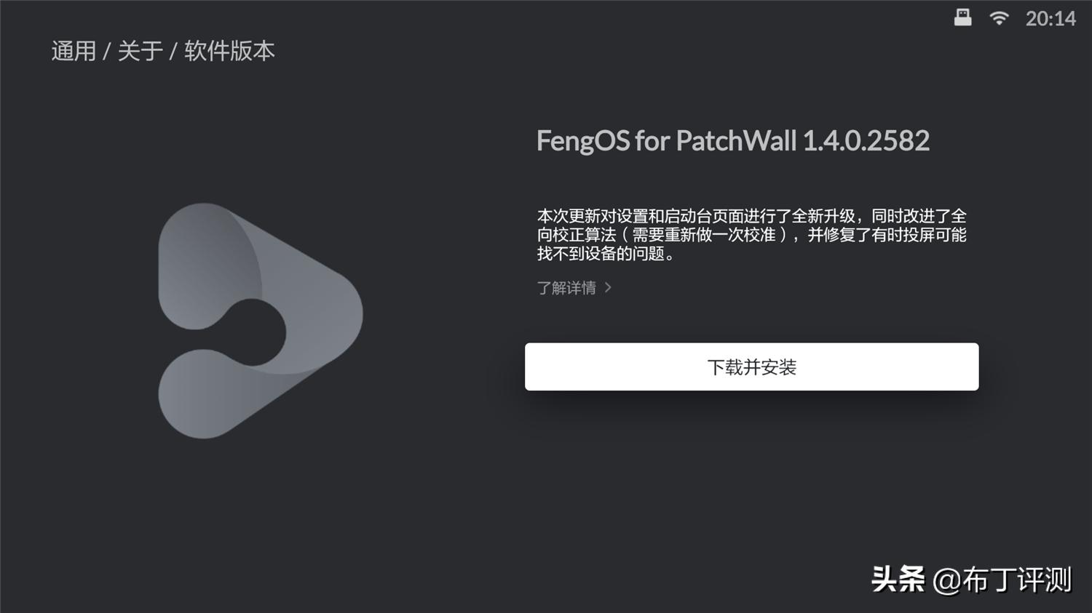
Task: Select the 软件版本 breadcrumb item
Action: tap(229, 51)
